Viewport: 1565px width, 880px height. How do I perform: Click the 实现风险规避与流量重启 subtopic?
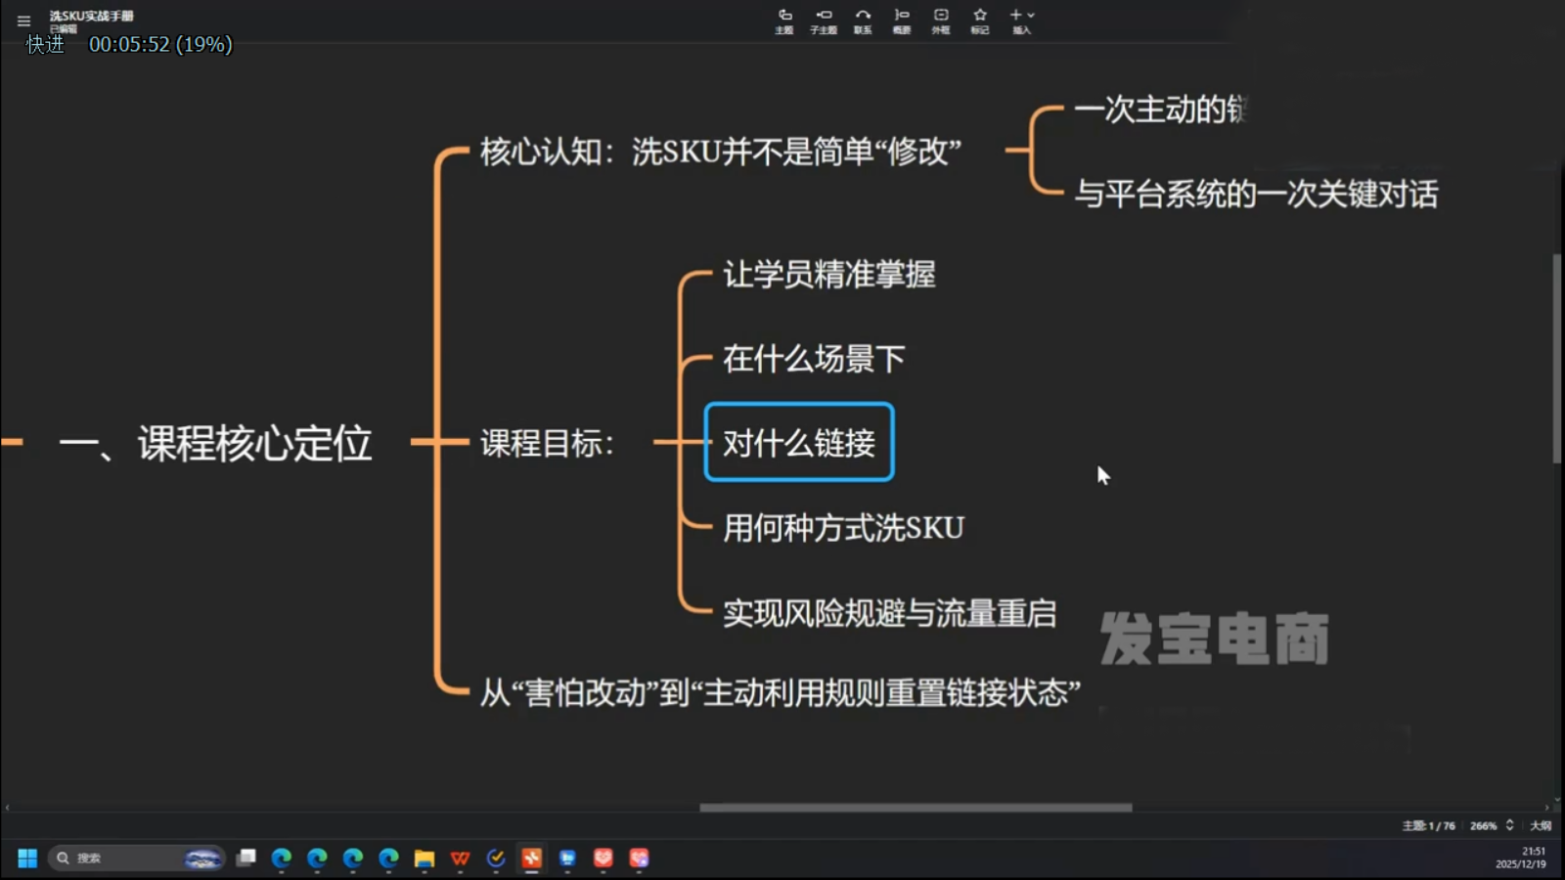(889, 613)
